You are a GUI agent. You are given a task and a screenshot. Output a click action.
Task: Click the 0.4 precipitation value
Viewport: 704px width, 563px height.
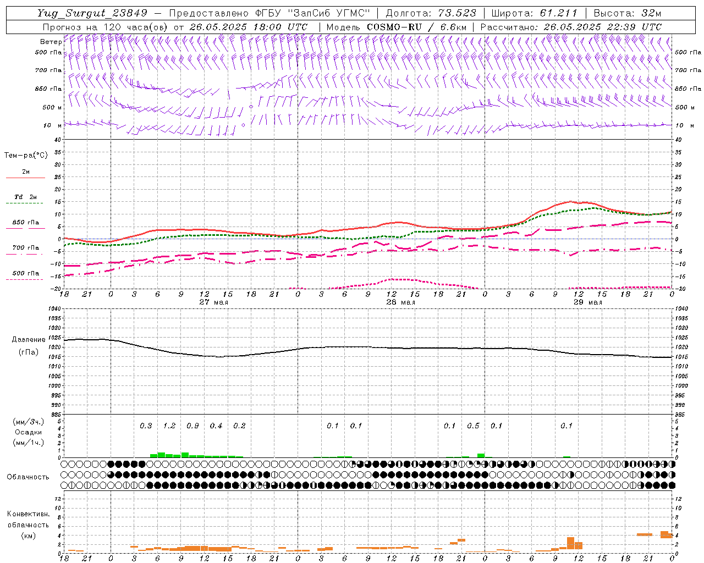[216, 426]
